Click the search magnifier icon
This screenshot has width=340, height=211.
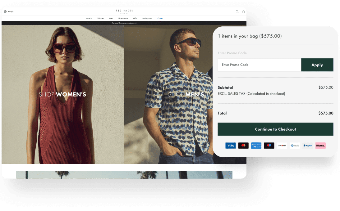[237, 11]
